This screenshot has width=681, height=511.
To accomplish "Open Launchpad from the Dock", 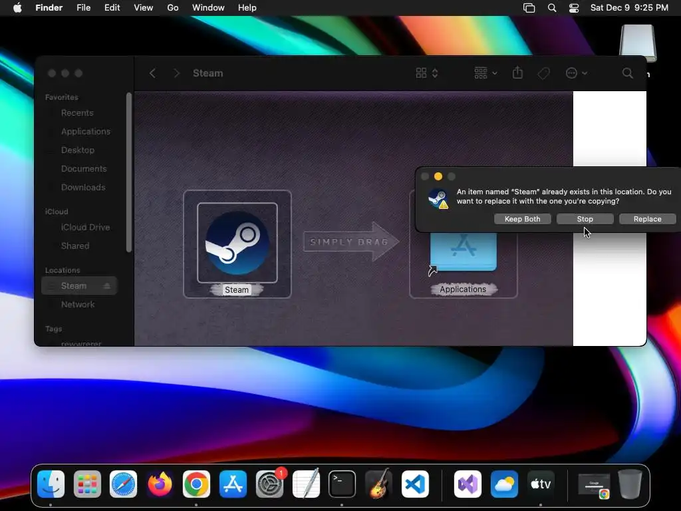I will 87,484.
